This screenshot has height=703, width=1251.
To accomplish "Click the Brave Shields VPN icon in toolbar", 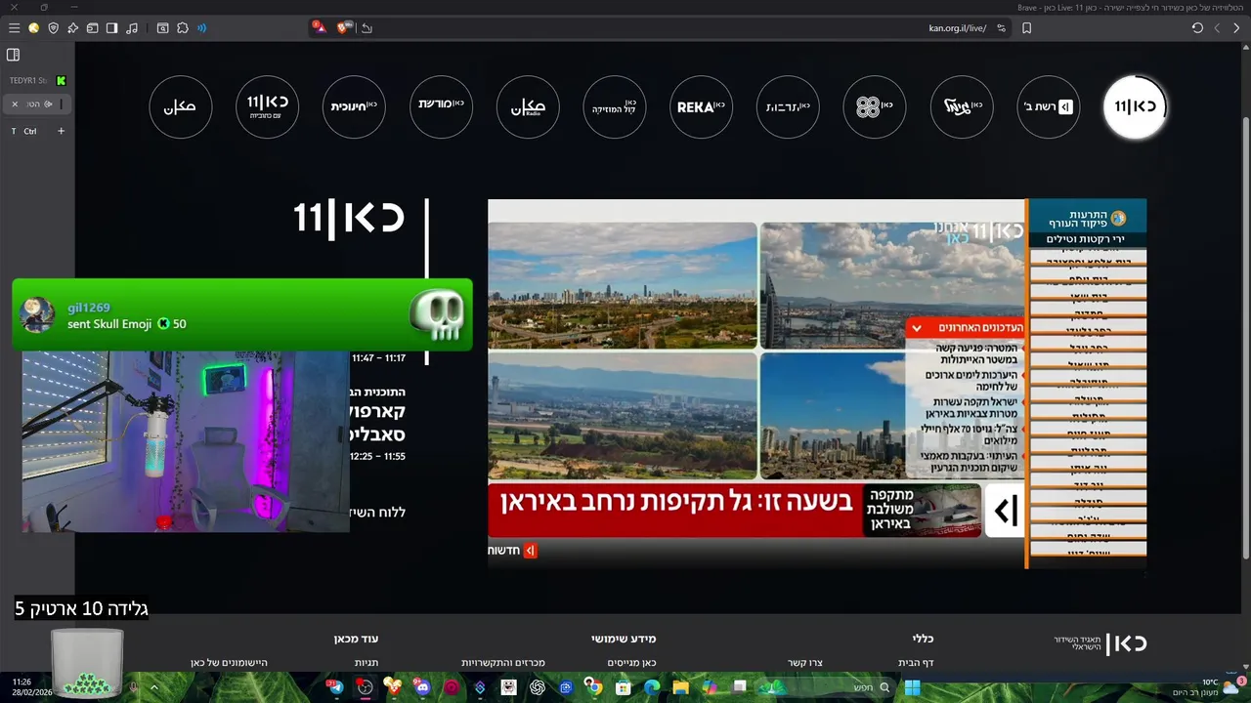I will click(53, 28).
